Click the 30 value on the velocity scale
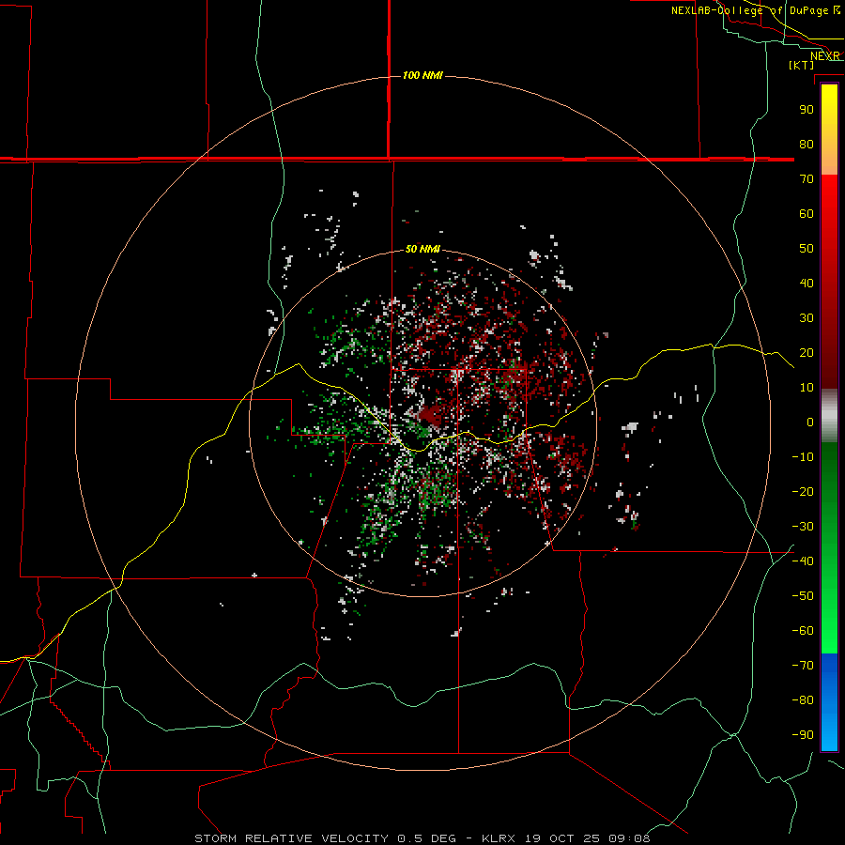The image size is (845, 845). point(807,318)
